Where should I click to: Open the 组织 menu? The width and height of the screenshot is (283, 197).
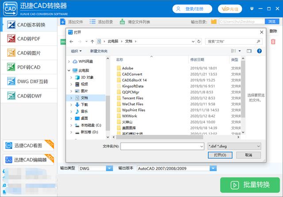(x=76, y=51)
